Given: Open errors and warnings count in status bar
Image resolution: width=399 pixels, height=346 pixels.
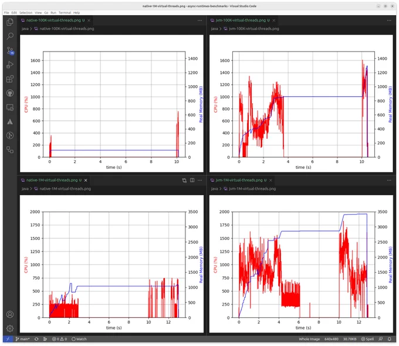Looking at the screenshot, I should point(59,339).
